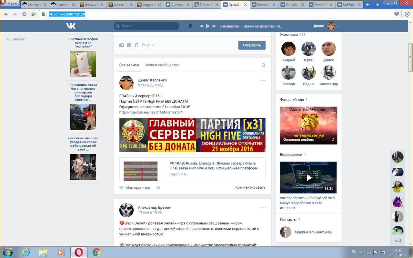The image size is (413, 258).
Task: Attach a photo with the camera icon
Action: [122, 45]
